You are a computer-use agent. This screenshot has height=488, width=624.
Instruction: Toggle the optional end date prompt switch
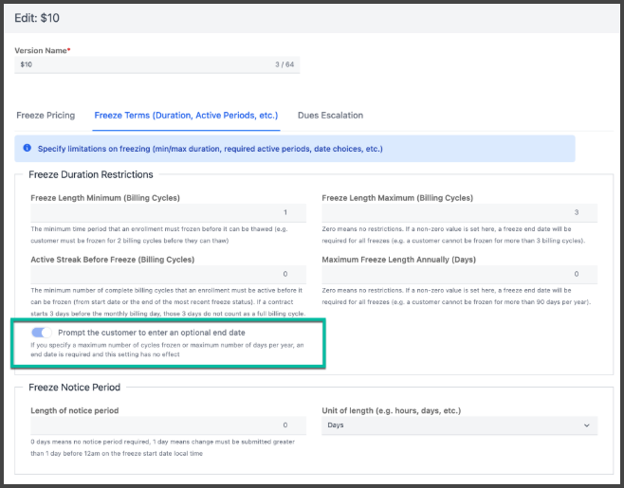coord(41,333)
